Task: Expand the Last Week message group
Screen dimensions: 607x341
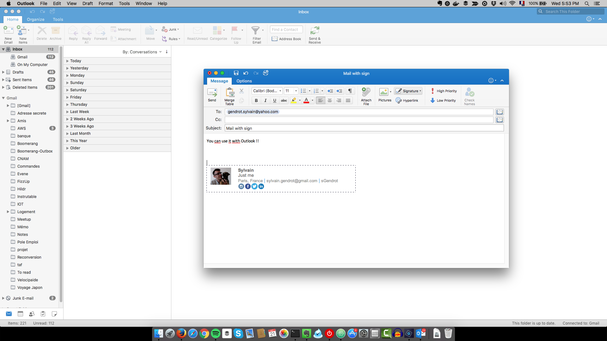Action: point(67,112)
